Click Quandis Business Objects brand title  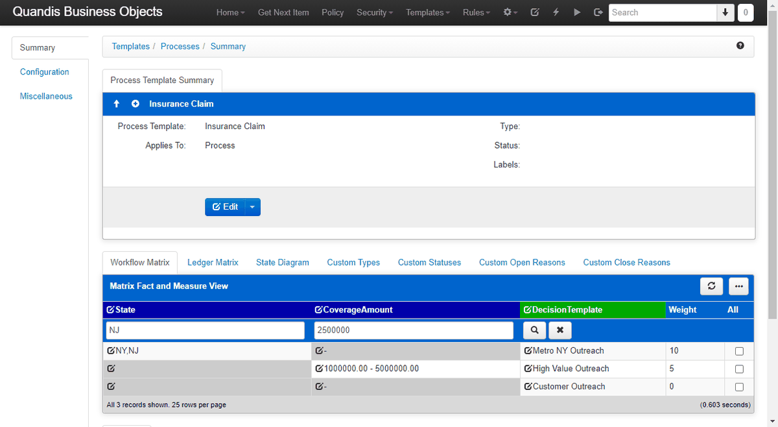pos(88,12)
